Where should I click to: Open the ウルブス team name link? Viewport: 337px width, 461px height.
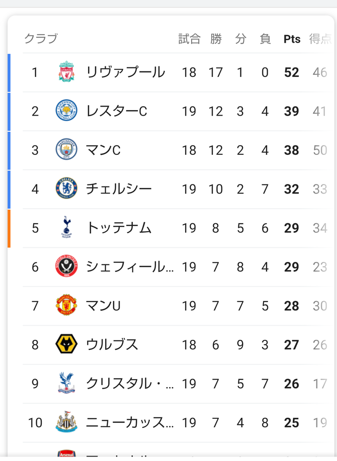coord(112,344)
